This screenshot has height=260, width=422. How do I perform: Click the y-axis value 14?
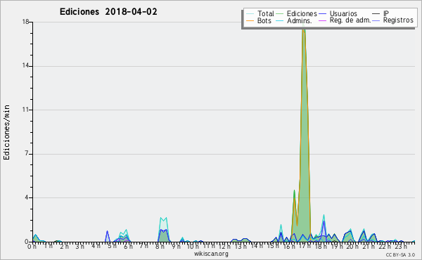click(x=25, y=66)
